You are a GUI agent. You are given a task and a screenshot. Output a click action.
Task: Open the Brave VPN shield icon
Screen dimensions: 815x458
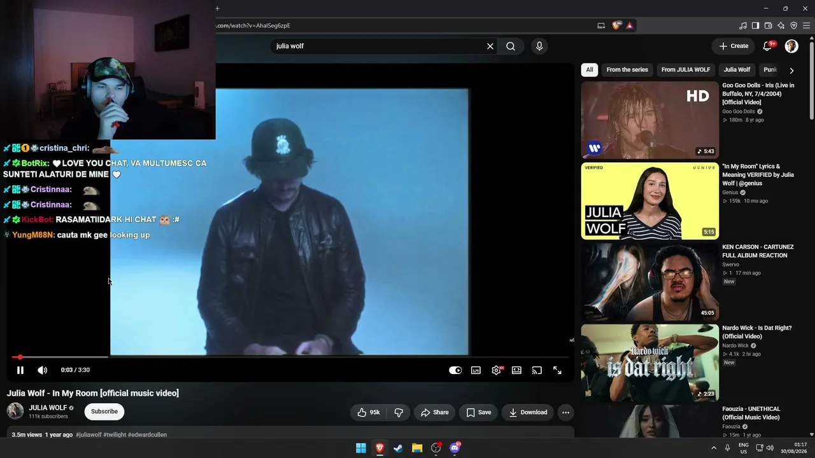click(793, 25)
